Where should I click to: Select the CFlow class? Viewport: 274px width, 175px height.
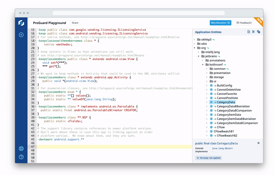221,127
